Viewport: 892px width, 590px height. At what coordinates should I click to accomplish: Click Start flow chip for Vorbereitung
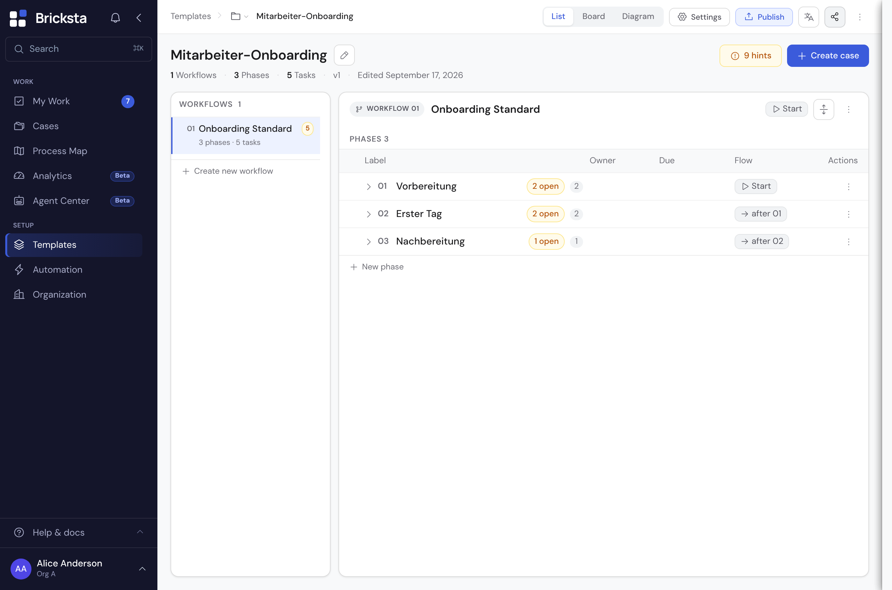pyautogui.click(x=755, y=186)
